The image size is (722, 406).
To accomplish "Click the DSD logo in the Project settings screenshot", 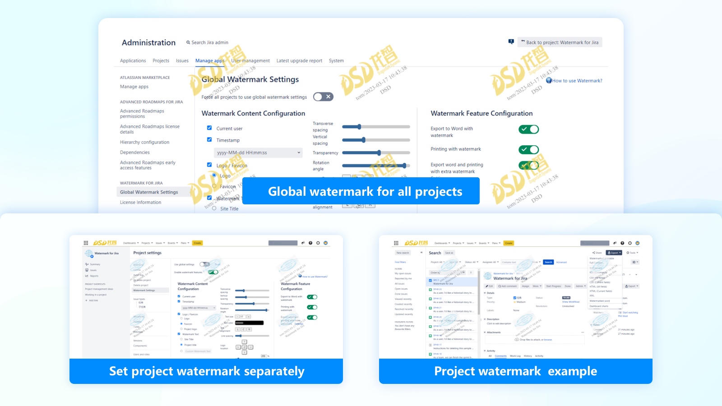I will coord(105,243).
